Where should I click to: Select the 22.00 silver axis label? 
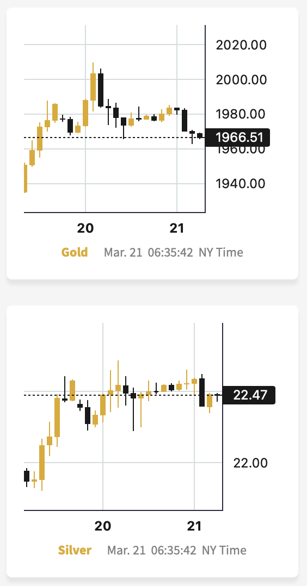click(250, 463)
